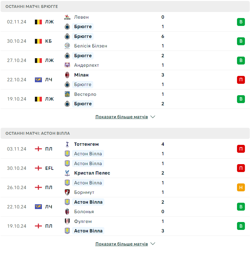Image resolution: width=250 pixels, height=253 pixels.
Task: Expand more Астон Вілла matches via chevron
Action: [153, 244]
